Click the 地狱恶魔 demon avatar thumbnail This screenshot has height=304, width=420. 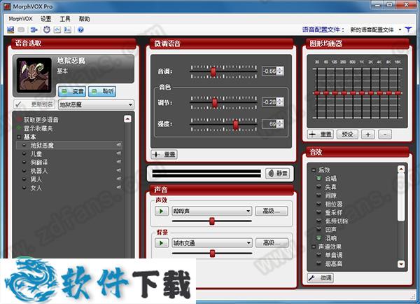pyautogui.click(x=34, y=75)
